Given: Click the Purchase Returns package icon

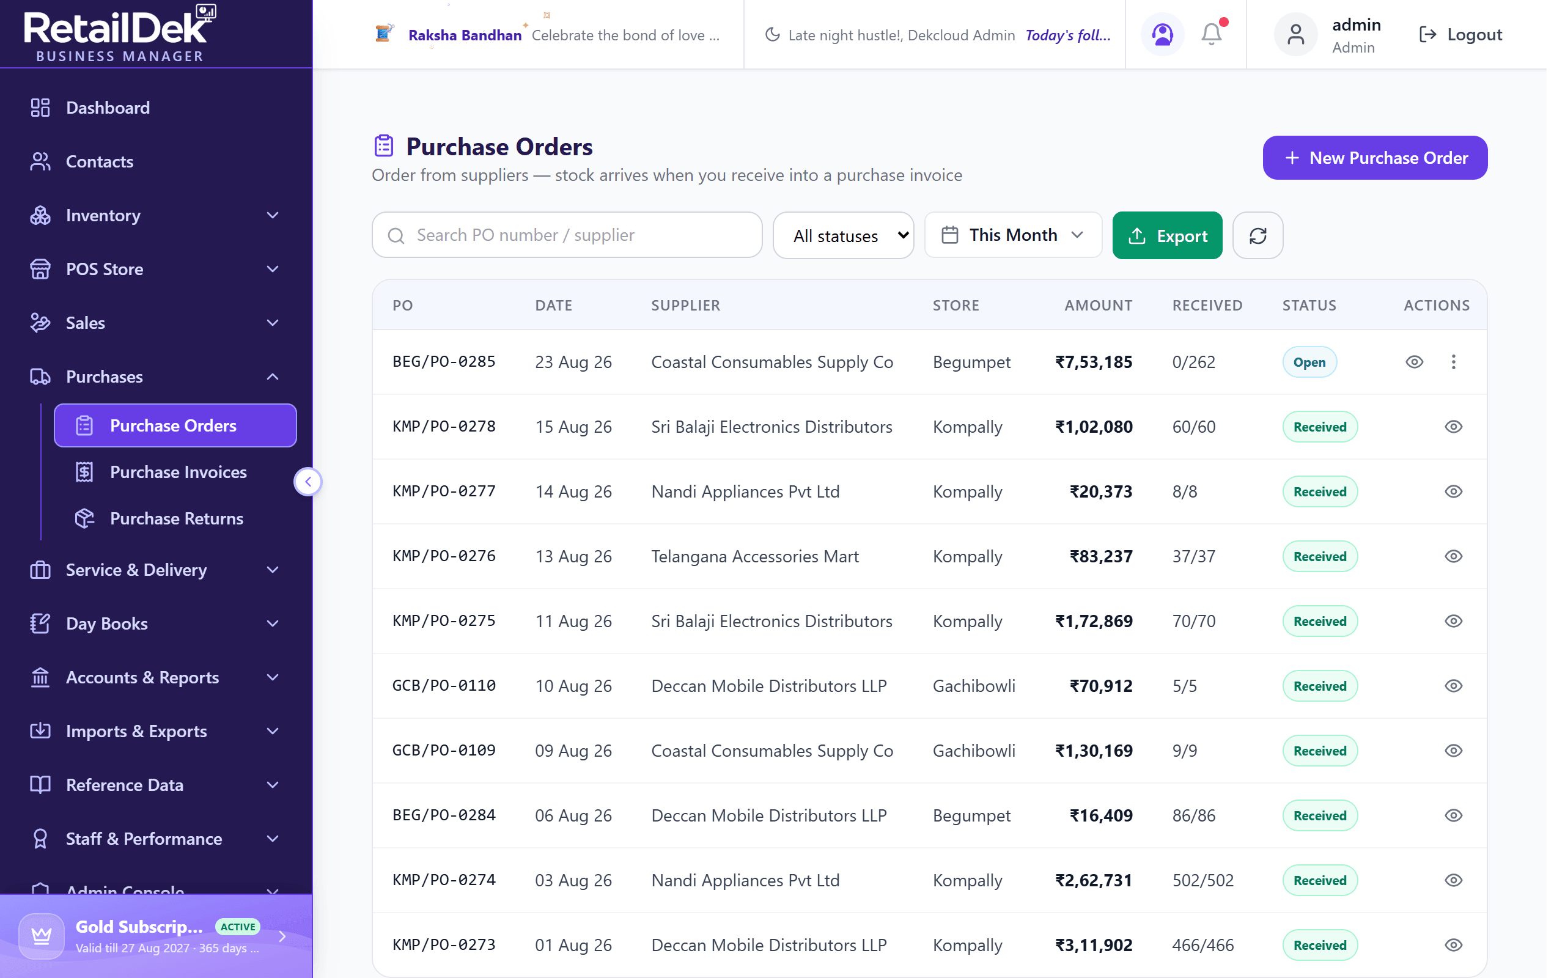Looking at the screenshot, I should (x=85, y=519).
